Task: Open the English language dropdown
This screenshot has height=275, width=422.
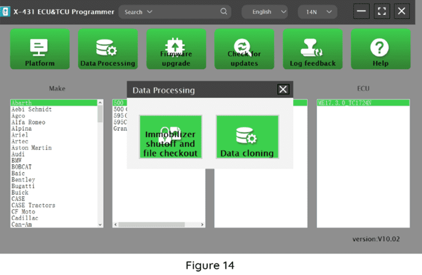Action: 265,12
